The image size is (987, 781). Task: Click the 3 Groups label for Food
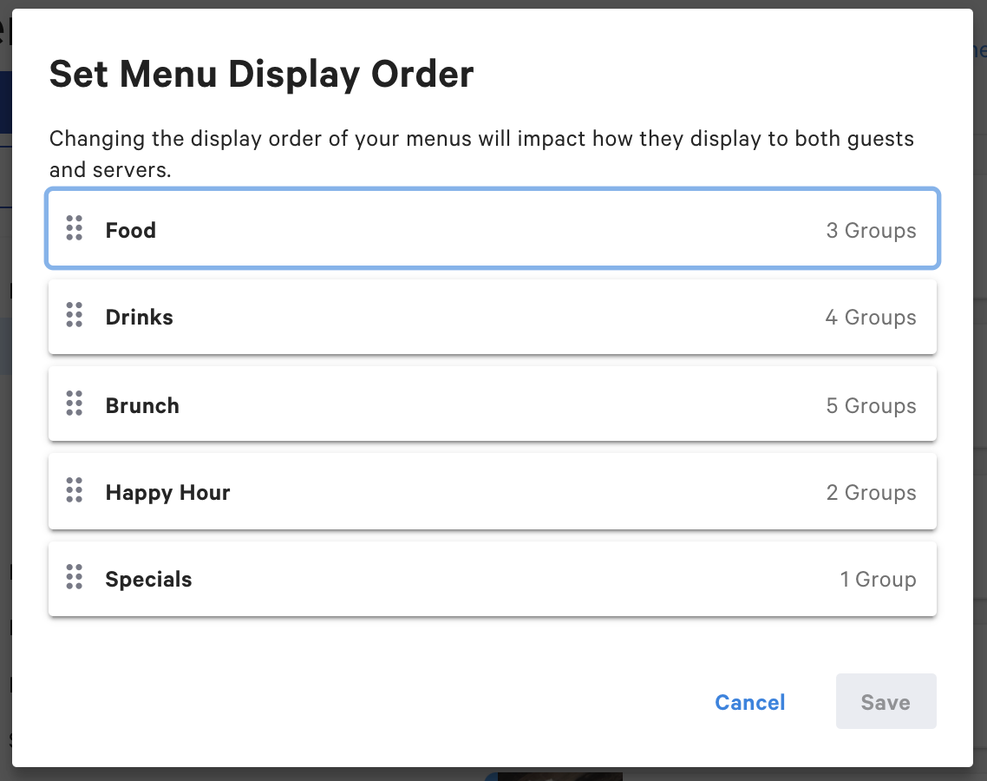(x=871, y=230)
